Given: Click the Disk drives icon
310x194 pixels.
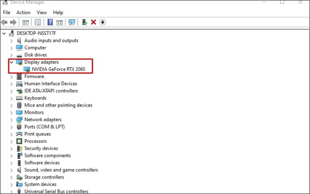Looking at the screenshot, I should tap(19, 55).
